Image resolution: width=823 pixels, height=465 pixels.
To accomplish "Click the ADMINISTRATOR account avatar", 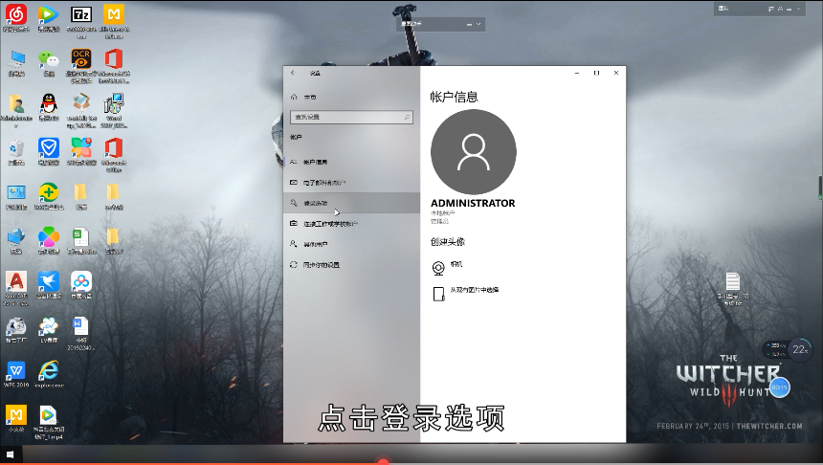I will pyautogui.click(x=474, y=152).
